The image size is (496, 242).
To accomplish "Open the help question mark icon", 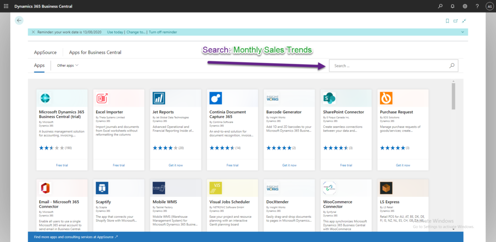I will 477,6.
